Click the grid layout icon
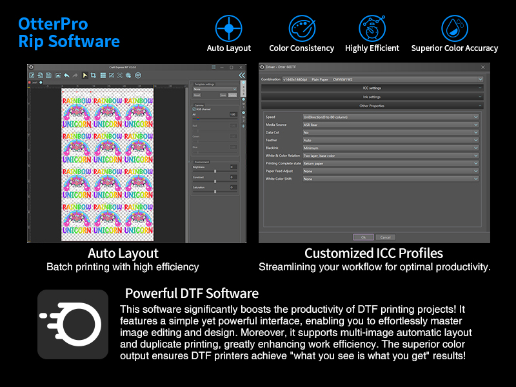This screenshot has height=387, width=516. pos(103,75)
